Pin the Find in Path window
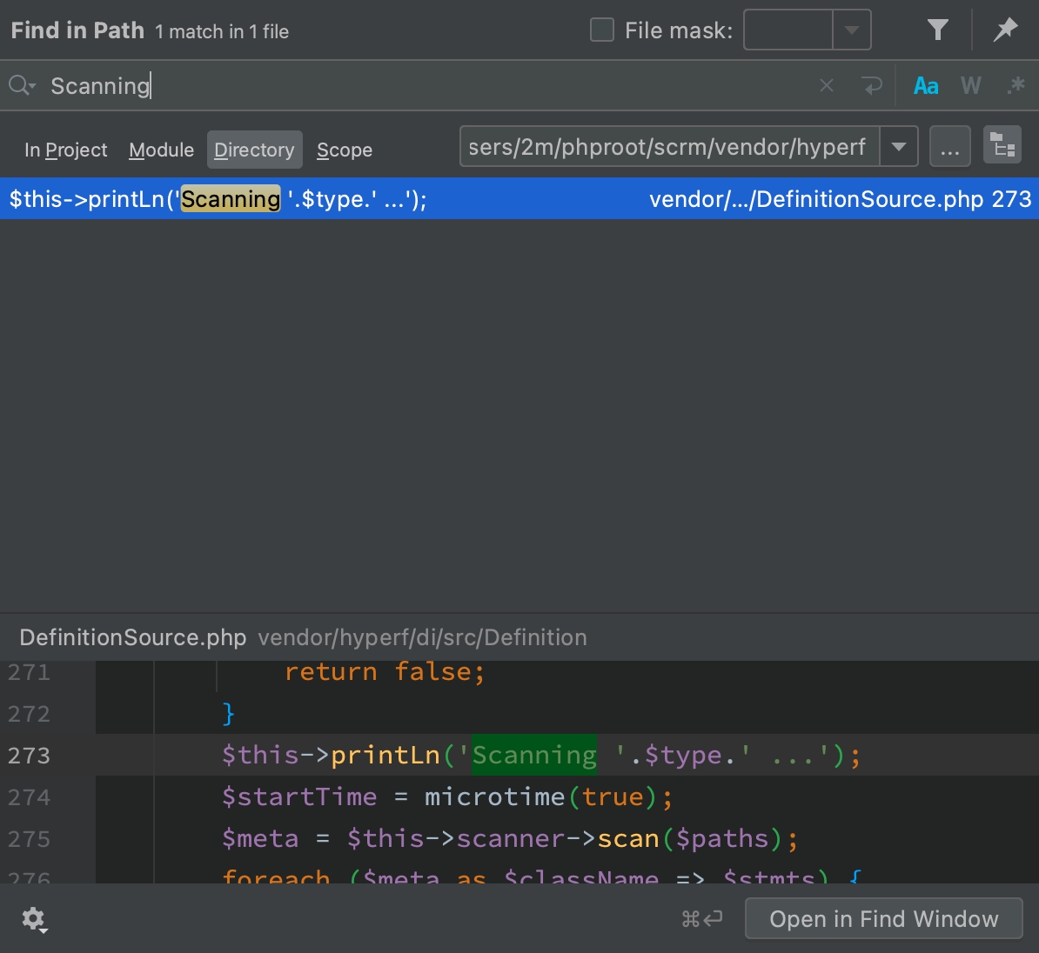 1005,30
